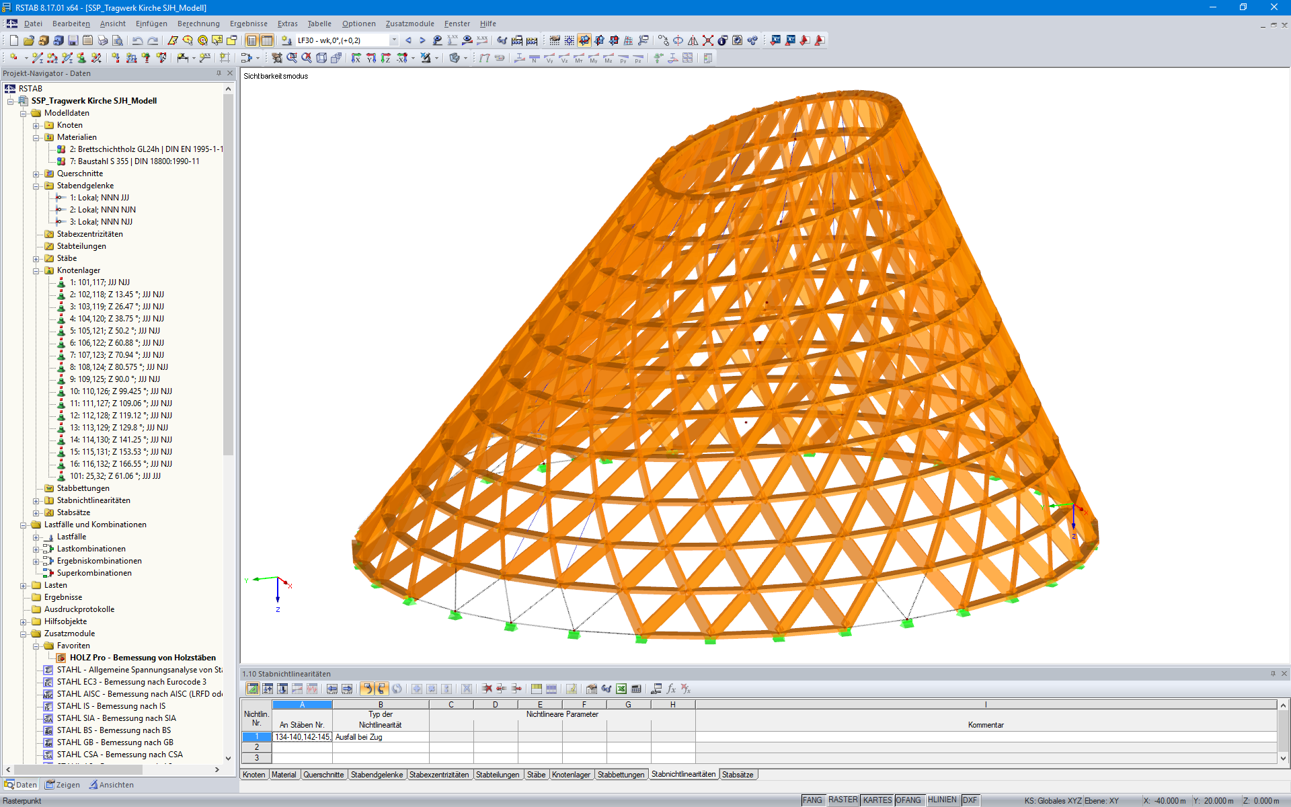Viewport: 1291px width, 807px height.
Task: Toggle the FANG snap status button
Action: point(812,800)
